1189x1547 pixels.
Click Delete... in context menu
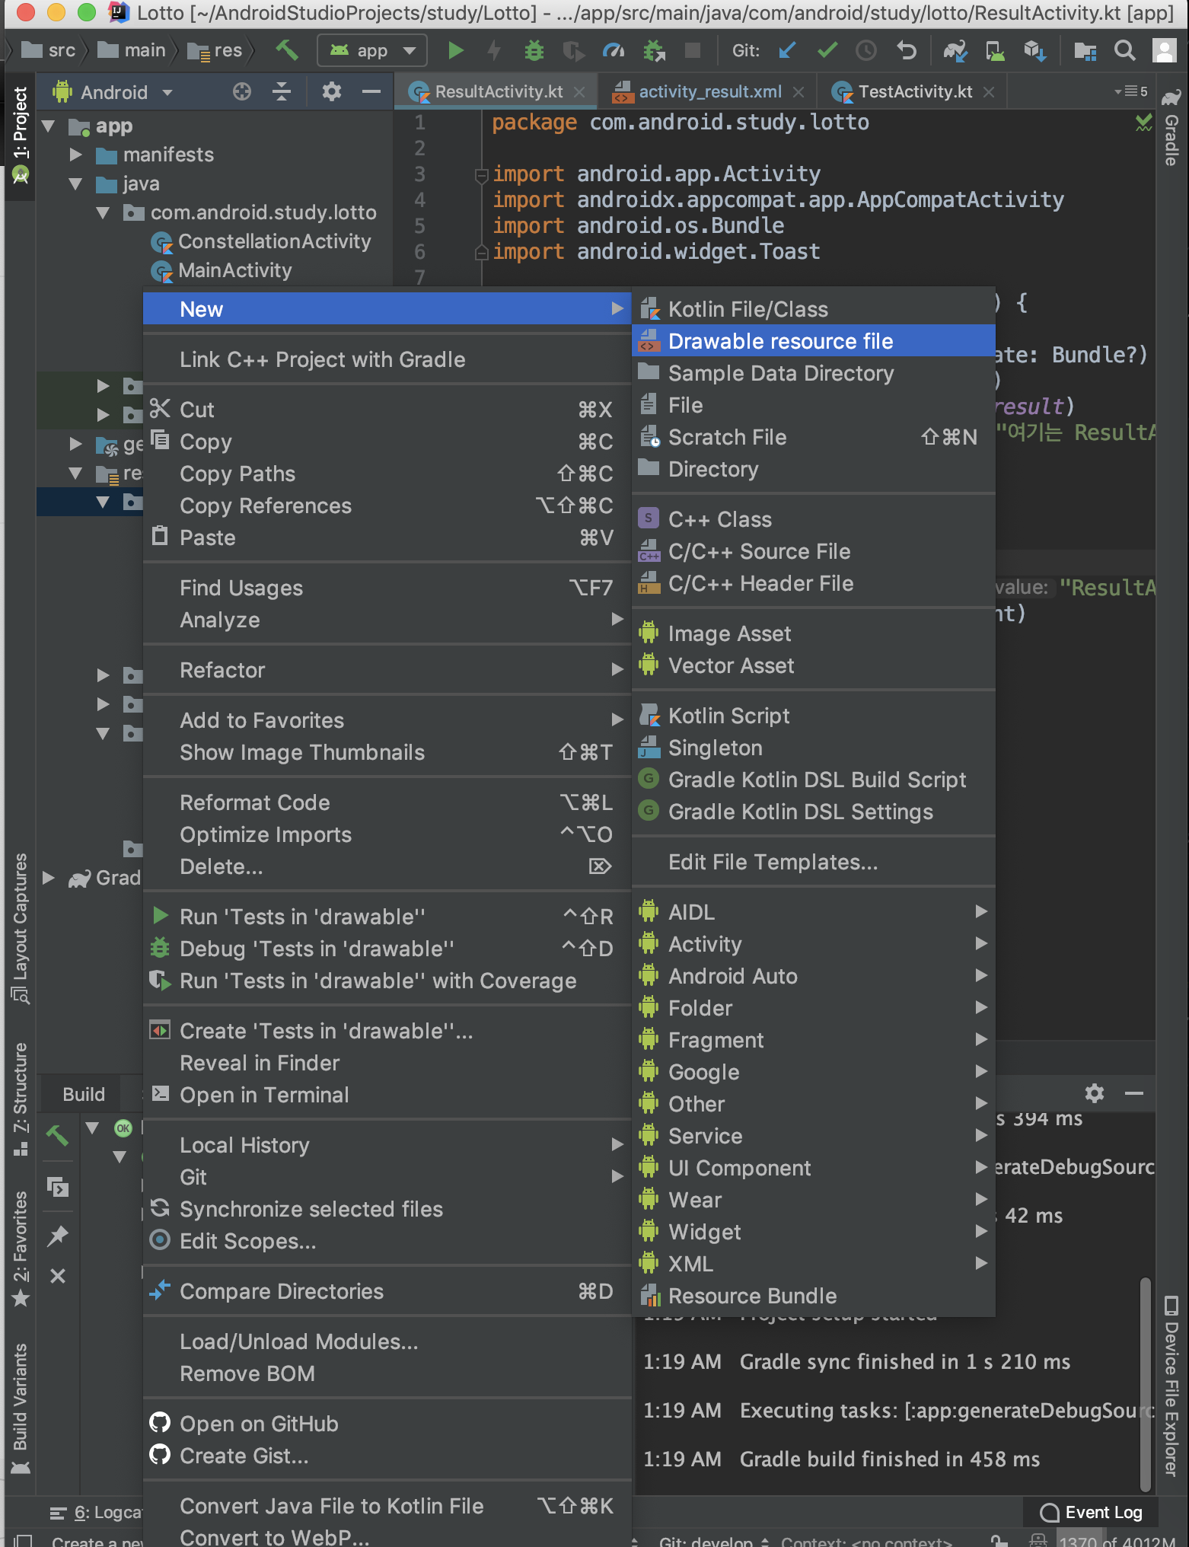pos(387,866)
